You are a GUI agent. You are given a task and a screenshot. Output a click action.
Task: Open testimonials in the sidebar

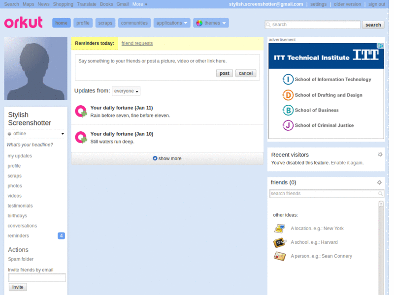click(20, 206)
